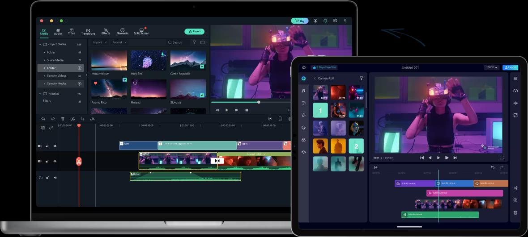Delete selected clip with laptop trash icon
Image resolution: width=528 pixels, height=237 pixels.
click(63, 119)
